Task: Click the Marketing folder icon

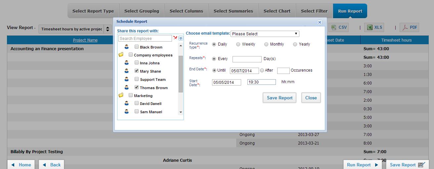Action: pos(121,95)
